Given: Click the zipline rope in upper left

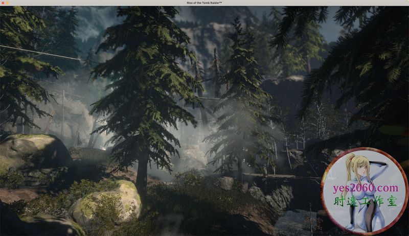Looking at the screenshot, I should point(41,53).
